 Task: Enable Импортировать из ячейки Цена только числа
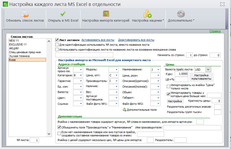(x=168, y=87)
